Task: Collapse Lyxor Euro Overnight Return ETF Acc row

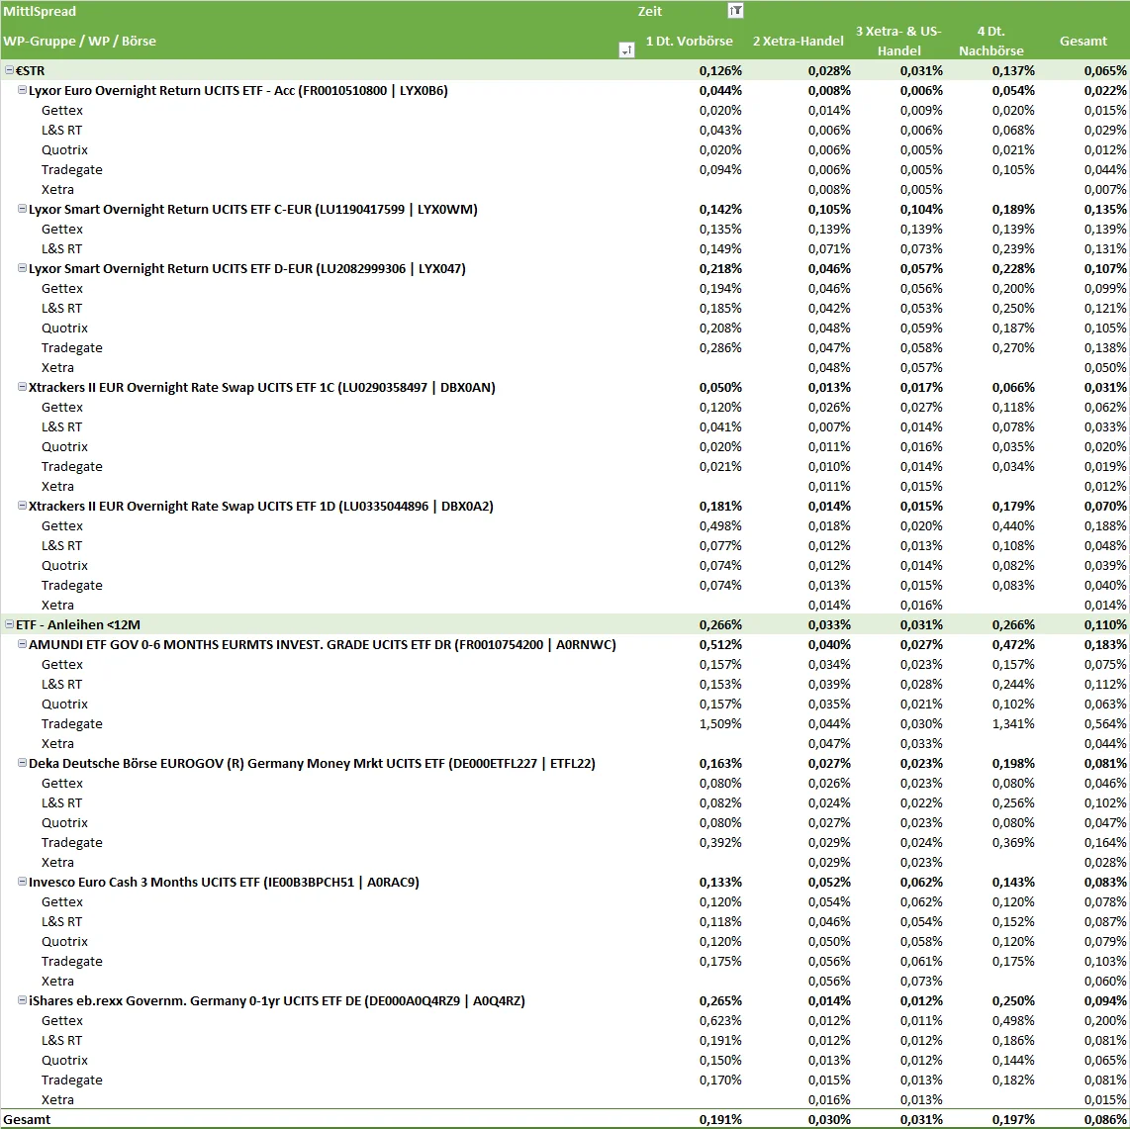Action: (22, 91)
